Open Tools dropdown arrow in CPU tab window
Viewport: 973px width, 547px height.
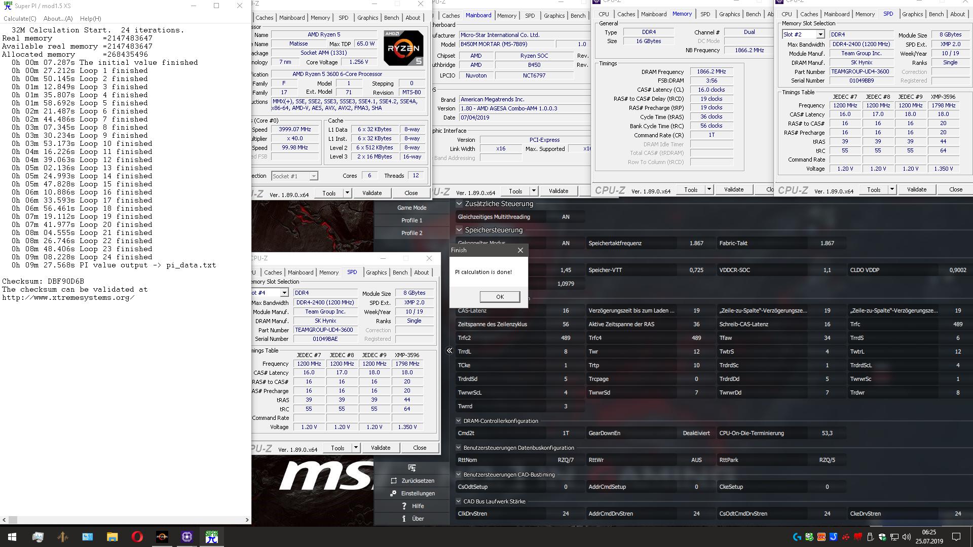pyautogui.click(x=347, y=193)
